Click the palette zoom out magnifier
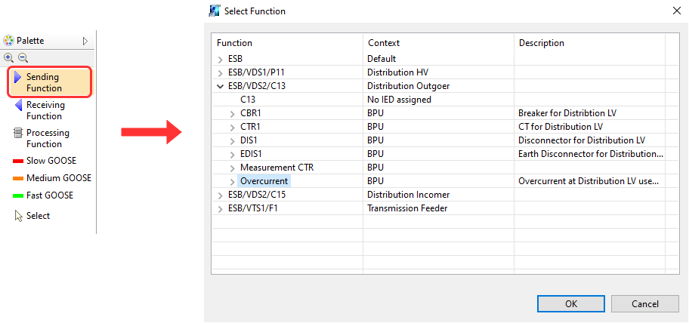 coord(23,57)
